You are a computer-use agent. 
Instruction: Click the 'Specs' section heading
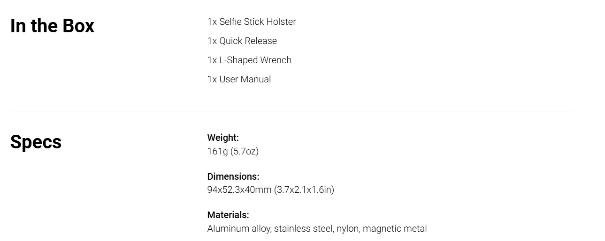[x=36, y=142]
